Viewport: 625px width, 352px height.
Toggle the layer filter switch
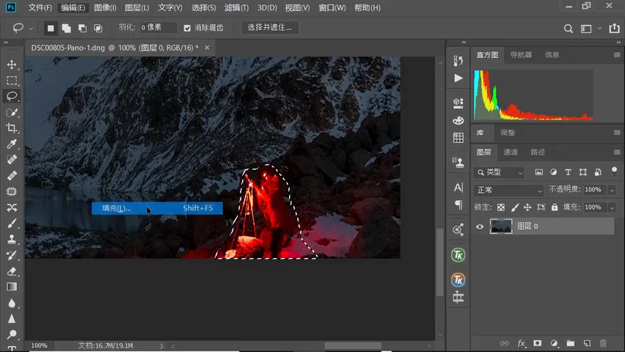614,172
